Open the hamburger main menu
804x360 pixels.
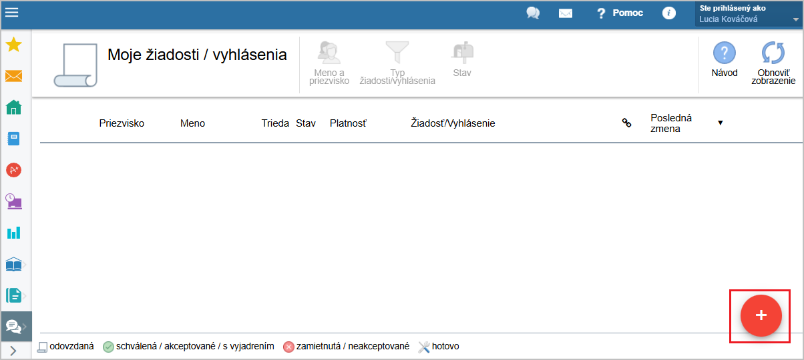[11, 12]
